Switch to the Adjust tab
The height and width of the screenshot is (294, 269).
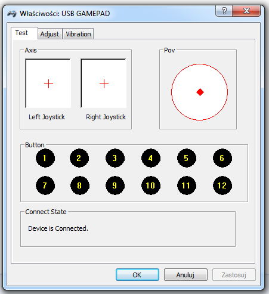pos(50,34)
